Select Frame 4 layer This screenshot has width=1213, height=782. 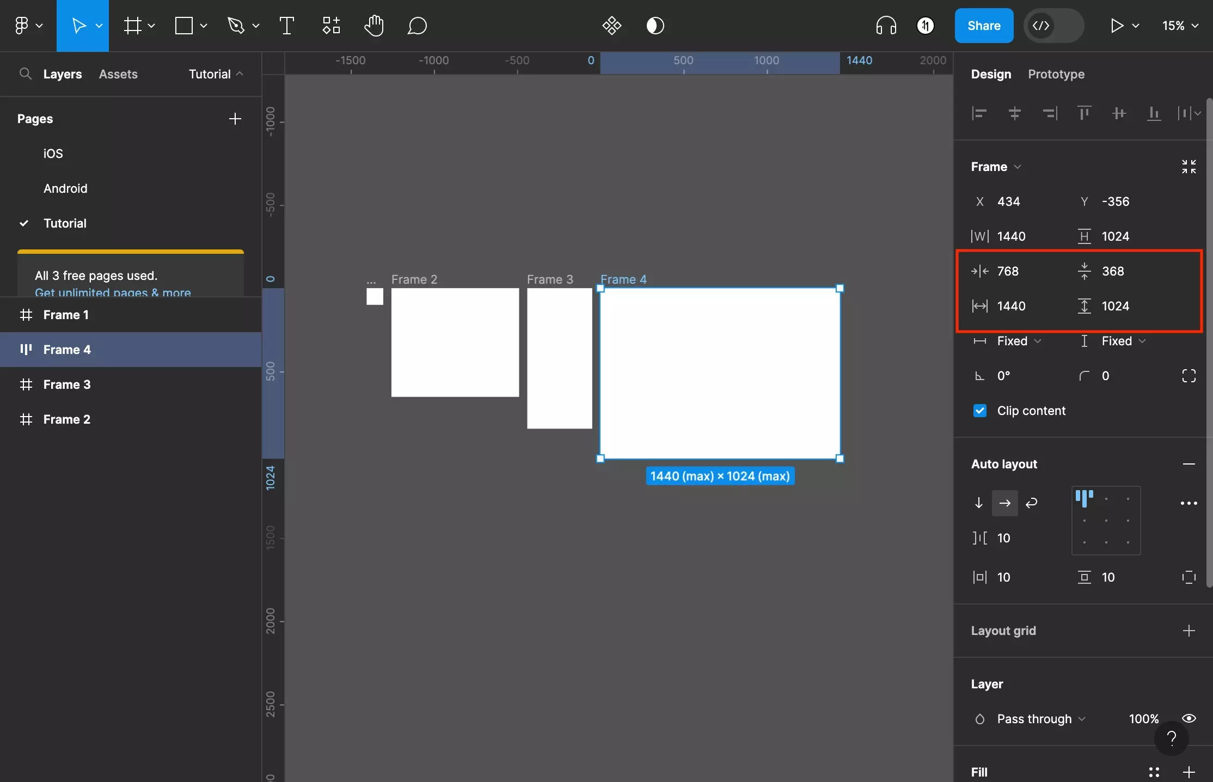point(66,350)
